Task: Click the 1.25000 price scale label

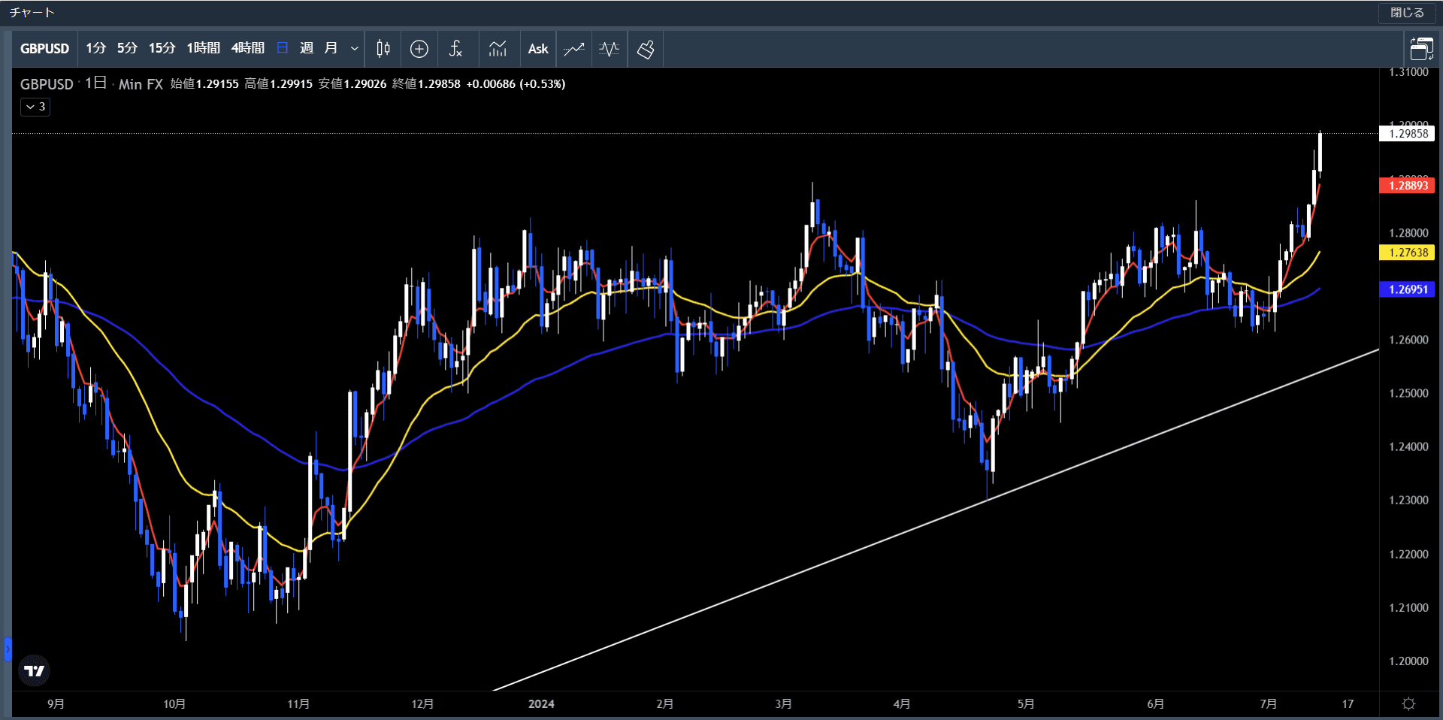Action: [1408, 393]
